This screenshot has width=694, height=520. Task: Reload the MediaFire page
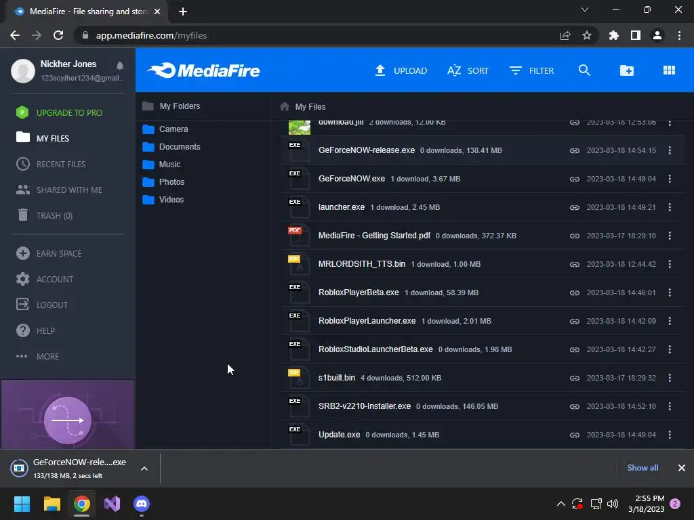[x=58, y=35]
